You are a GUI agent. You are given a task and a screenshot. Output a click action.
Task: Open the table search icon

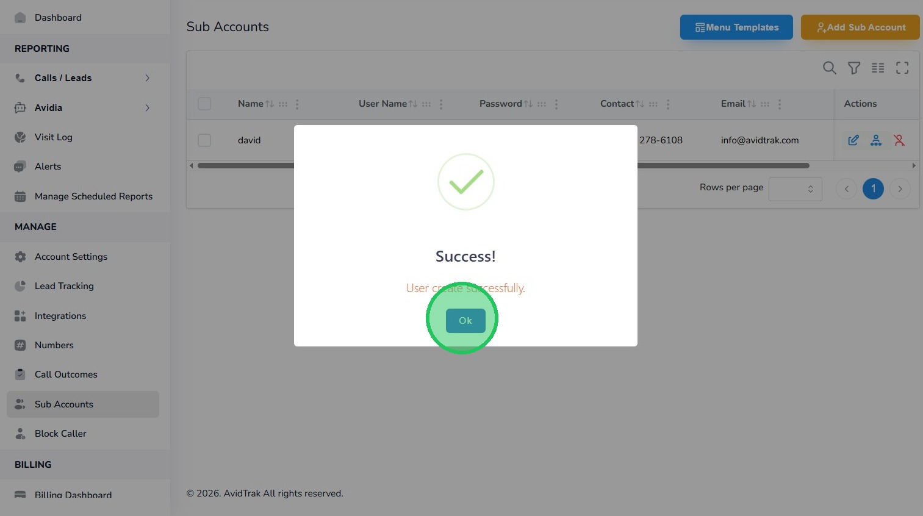pyautogui.click(x=829, y=68)
